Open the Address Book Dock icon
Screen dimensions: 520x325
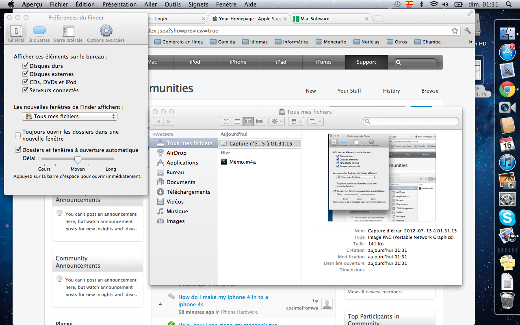(507, 126)
